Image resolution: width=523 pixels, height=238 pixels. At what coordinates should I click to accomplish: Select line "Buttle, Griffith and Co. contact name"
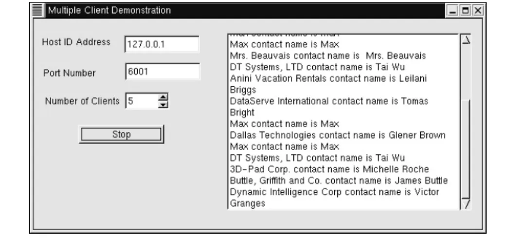click(339, 181)
